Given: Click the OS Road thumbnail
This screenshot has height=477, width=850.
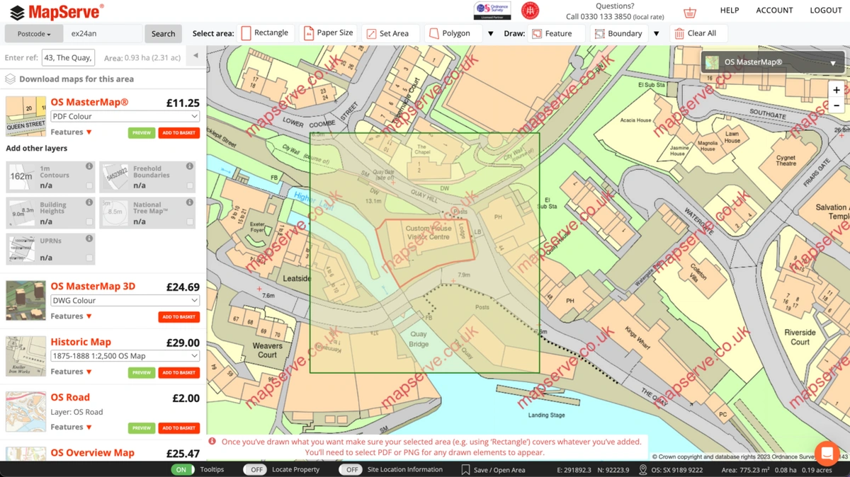Looking at the screenshot, I should pyautogui.click(x=25, y=411).
